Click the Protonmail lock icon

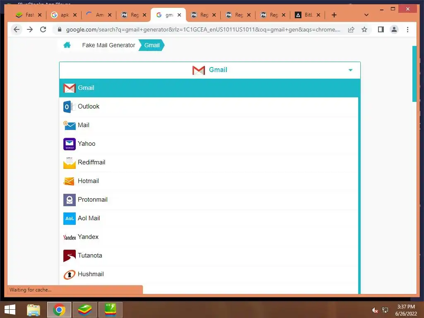70,200
